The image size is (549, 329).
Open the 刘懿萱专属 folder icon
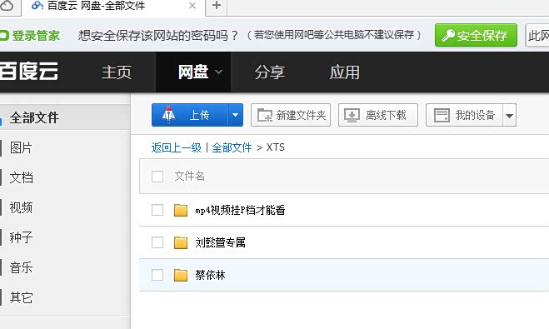[181, 242]
